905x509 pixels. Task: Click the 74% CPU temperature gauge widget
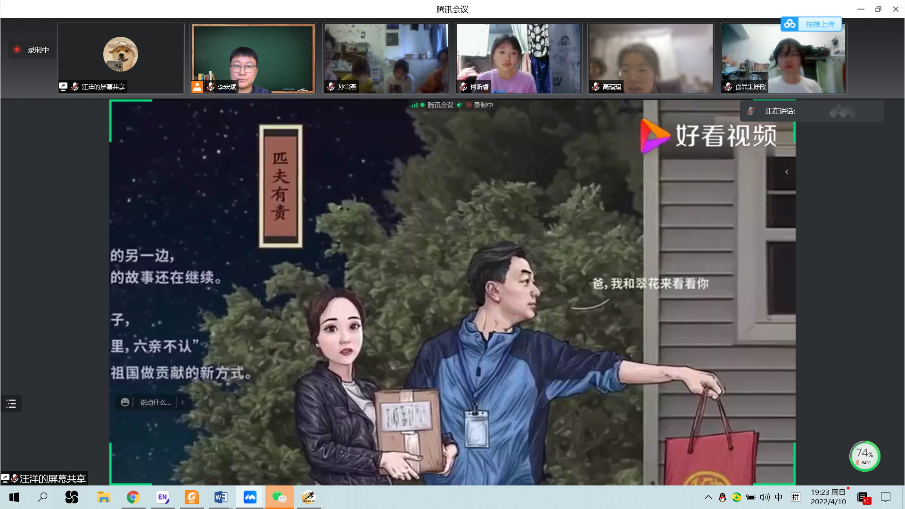[864, 456]
